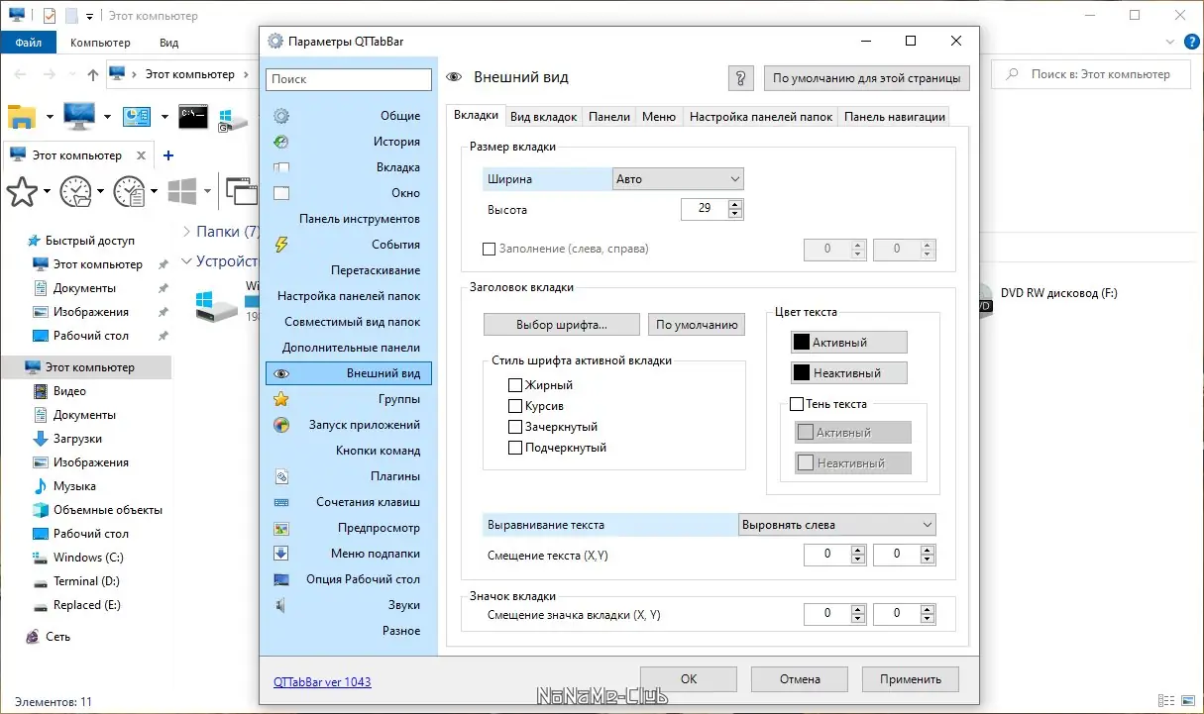Switch to the Меню tab

pyautogui.click(x=659, y=117)
